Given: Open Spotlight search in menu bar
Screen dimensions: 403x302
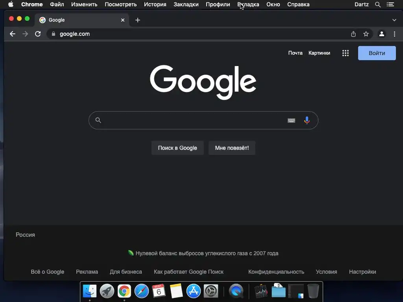Looking at the screenshot, I should [378, 4].
